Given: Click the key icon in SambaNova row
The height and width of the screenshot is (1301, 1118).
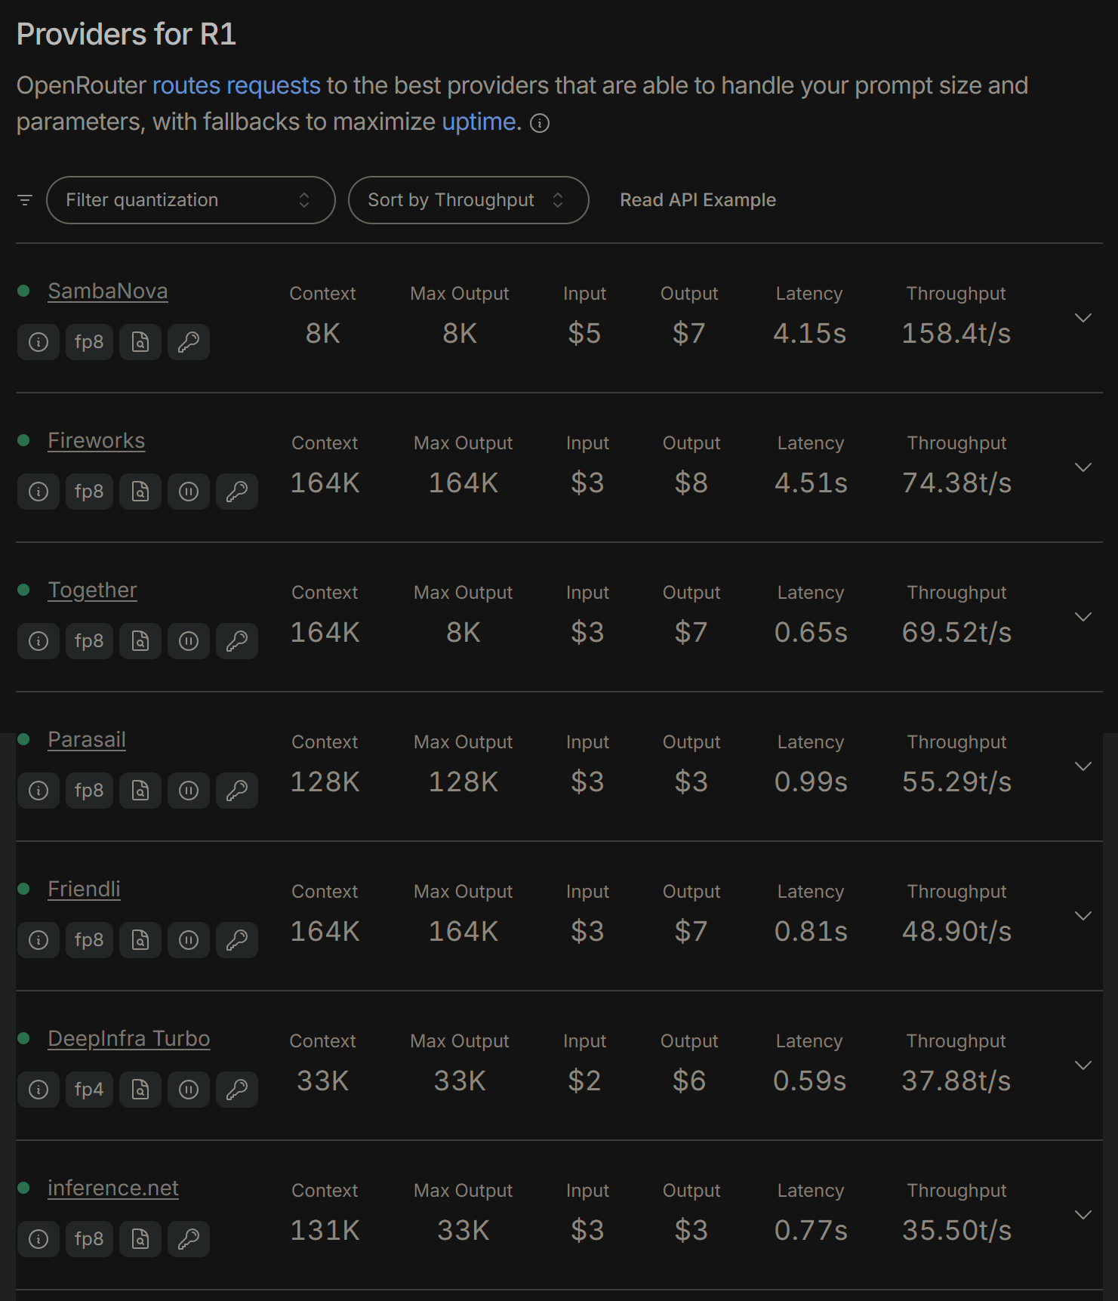Looking at the screenshot, I should tap(189, 342).
